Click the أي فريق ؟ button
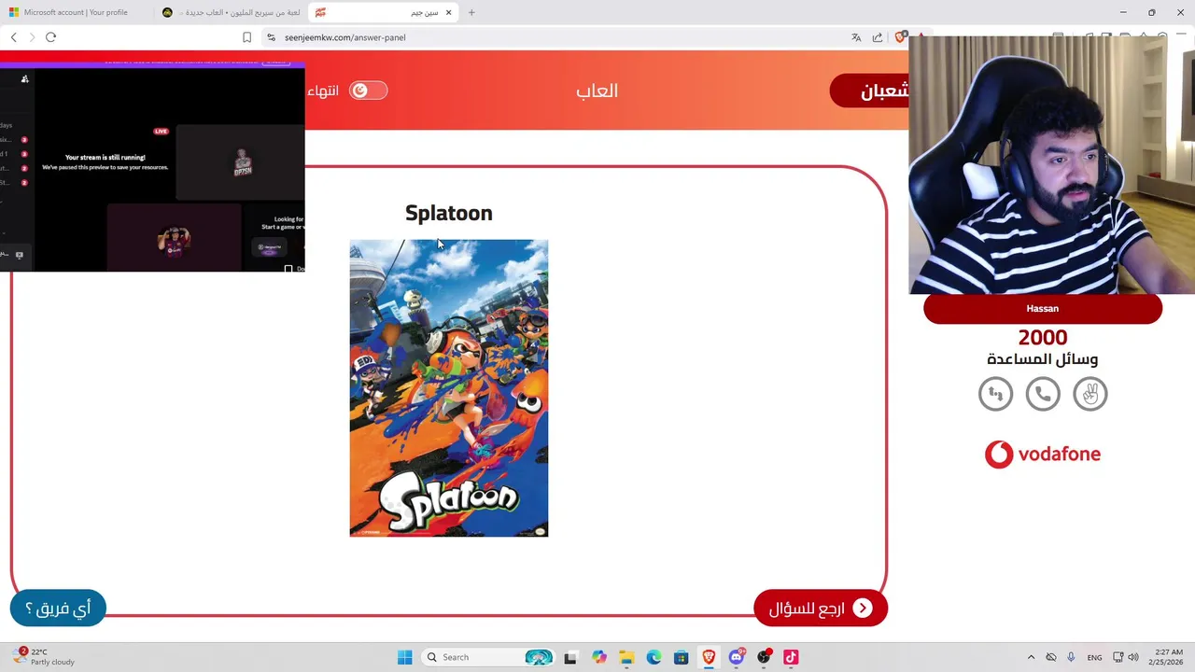Viewport: 1195px width, 672px height. pyautogui.click(x=58, y=609)
